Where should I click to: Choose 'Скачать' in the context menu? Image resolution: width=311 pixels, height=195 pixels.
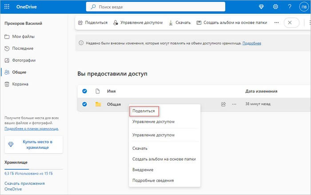[x=140, y=148]
